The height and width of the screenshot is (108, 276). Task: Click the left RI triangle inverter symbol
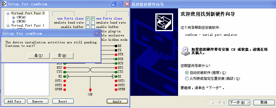point(67,76)
